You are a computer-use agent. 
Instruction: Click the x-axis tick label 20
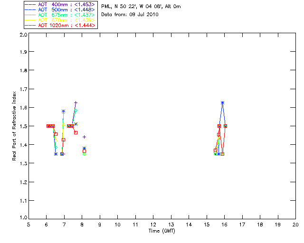(295, 224)
